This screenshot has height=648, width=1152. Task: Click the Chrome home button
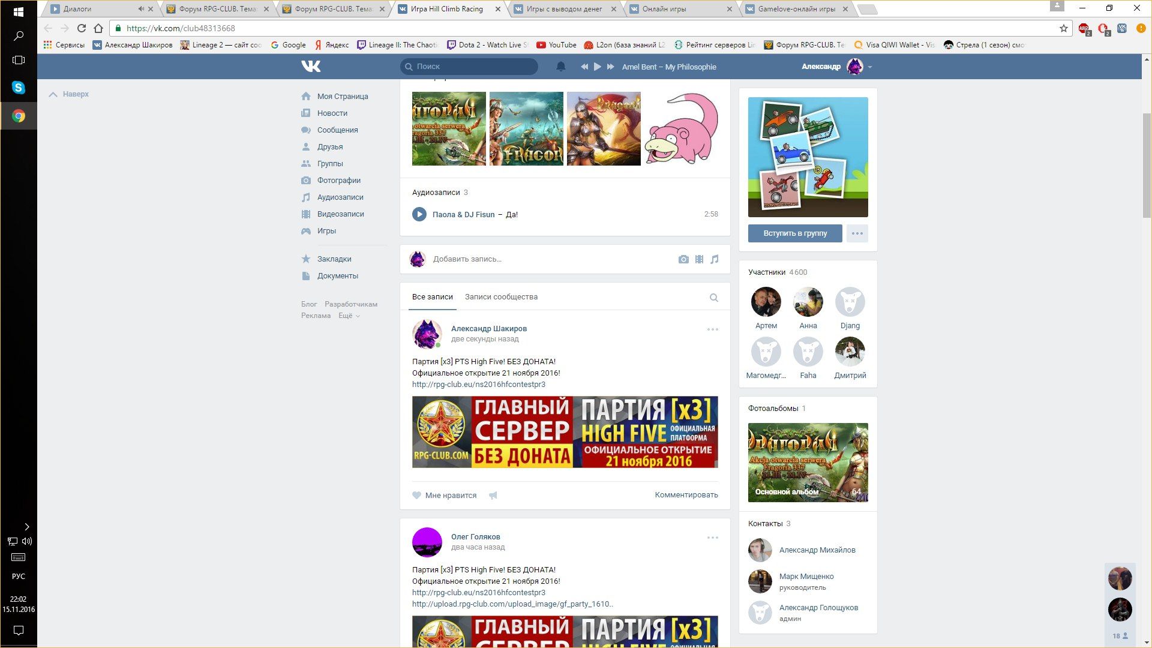[98, 28]
